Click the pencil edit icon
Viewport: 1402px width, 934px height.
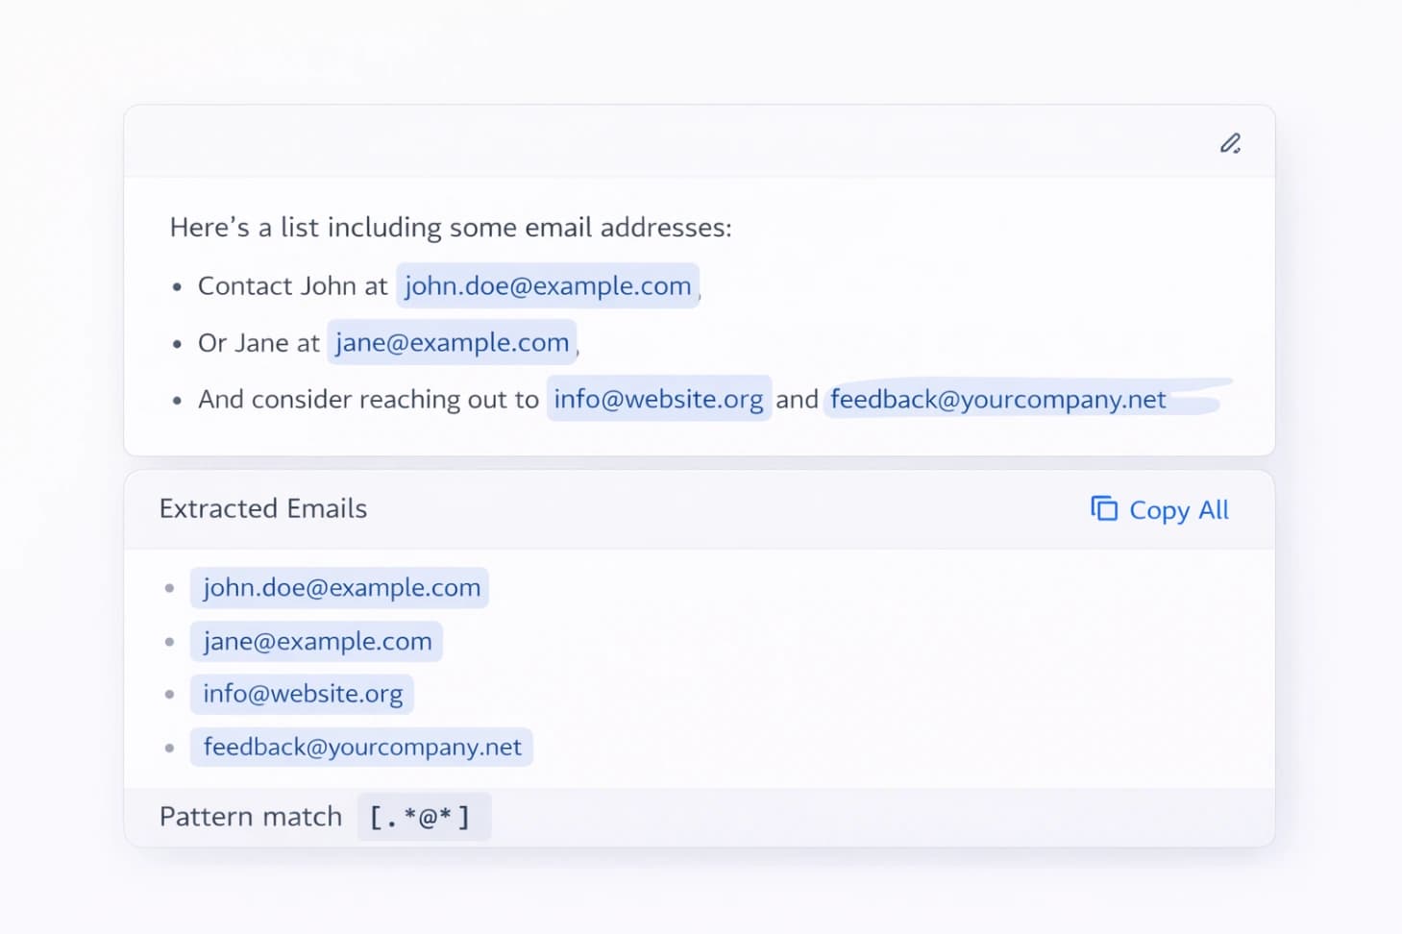[x=1230, y=144]
